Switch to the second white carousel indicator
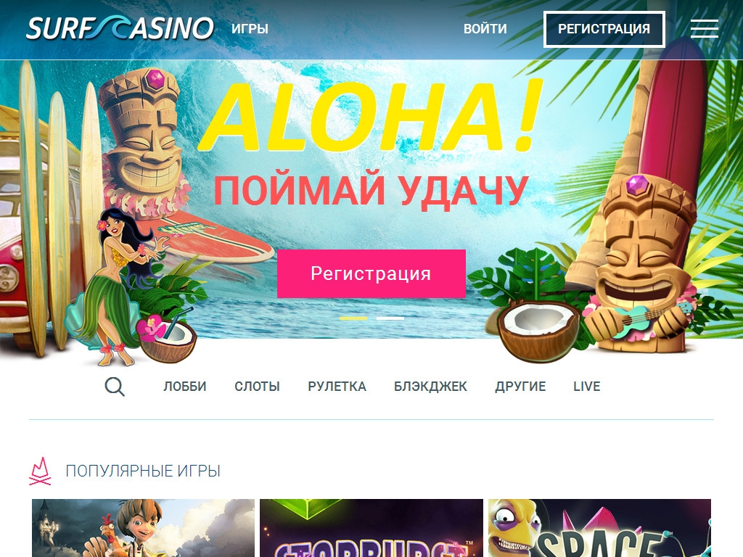This screenshot has height=557, width=743. [x=390, y=318]
